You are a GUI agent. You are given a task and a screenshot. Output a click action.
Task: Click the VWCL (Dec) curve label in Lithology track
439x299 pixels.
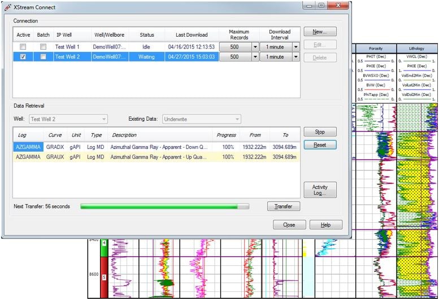pos(416,56)
